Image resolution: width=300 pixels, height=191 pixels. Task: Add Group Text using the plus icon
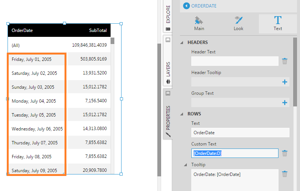285,102
